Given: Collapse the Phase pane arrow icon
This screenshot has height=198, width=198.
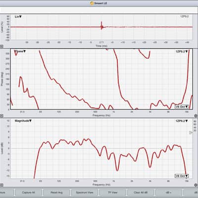Looking at the screenshot, I should pos(1,116).
